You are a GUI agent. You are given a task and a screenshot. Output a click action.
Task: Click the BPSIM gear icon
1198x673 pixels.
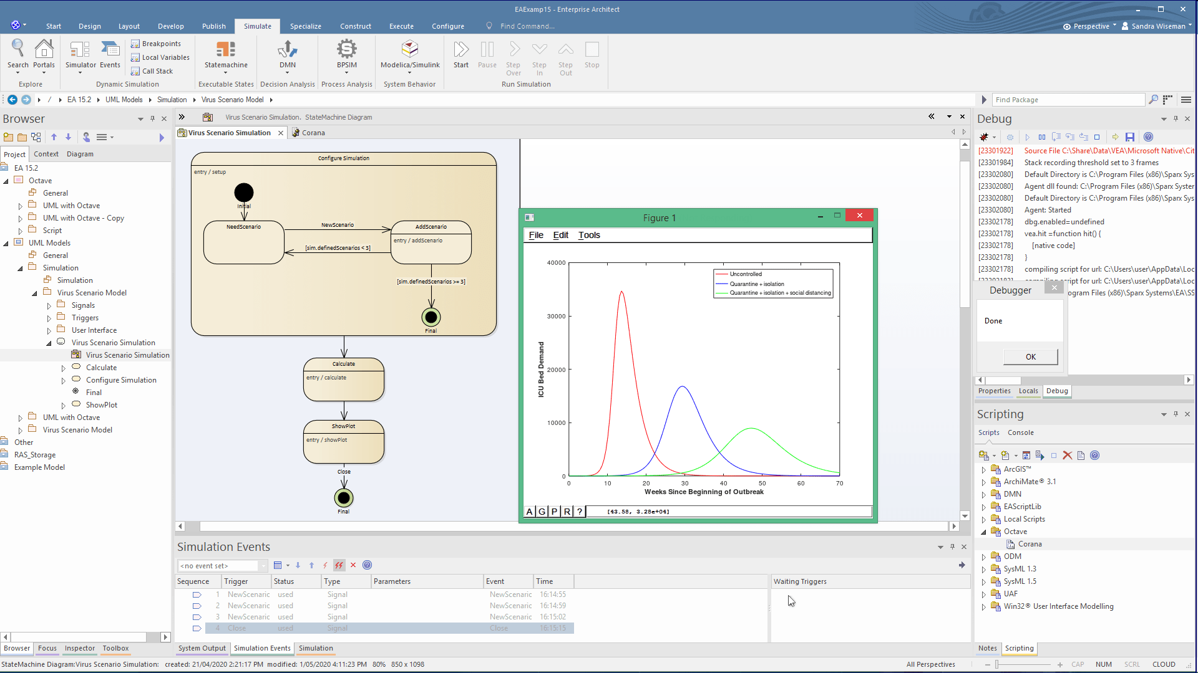(x=347, y=50)
